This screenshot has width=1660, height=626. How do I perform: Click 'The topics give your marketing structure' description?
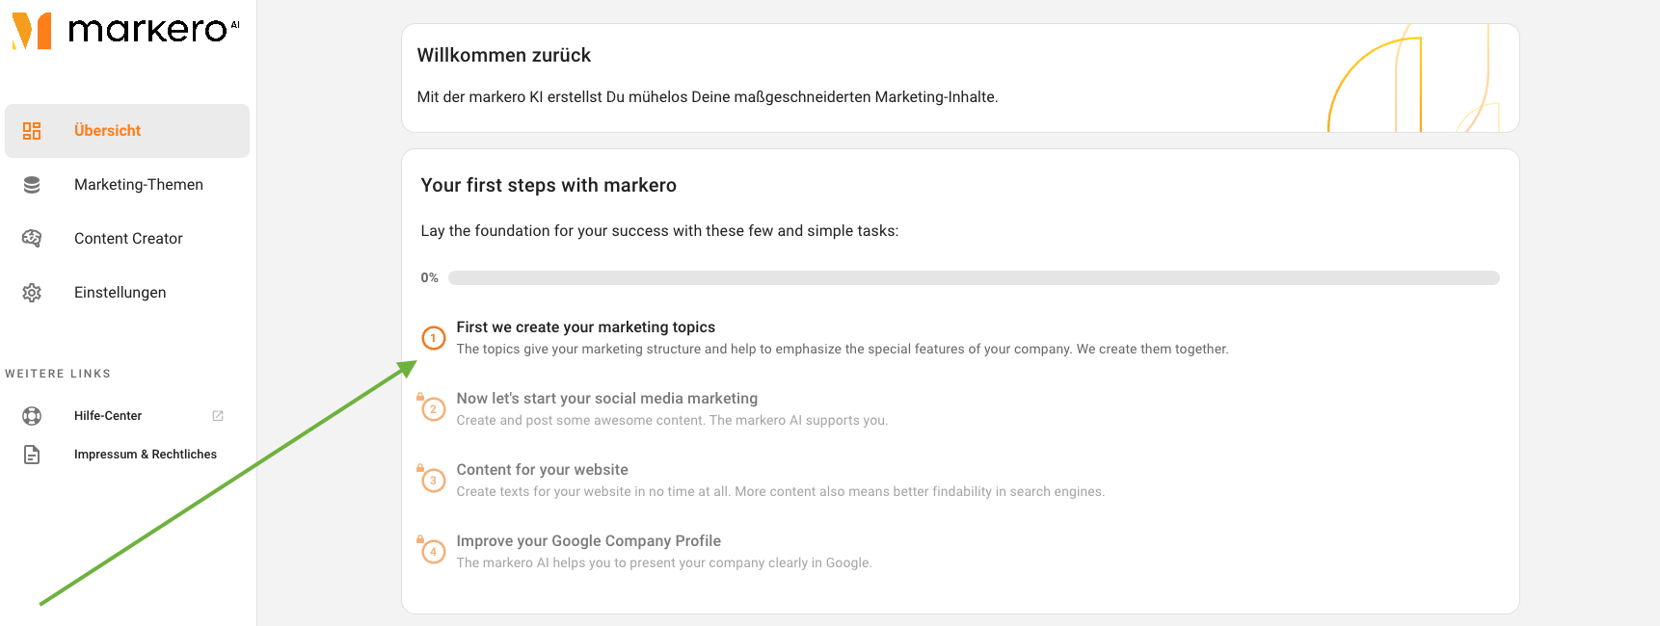tap(843, 349)
